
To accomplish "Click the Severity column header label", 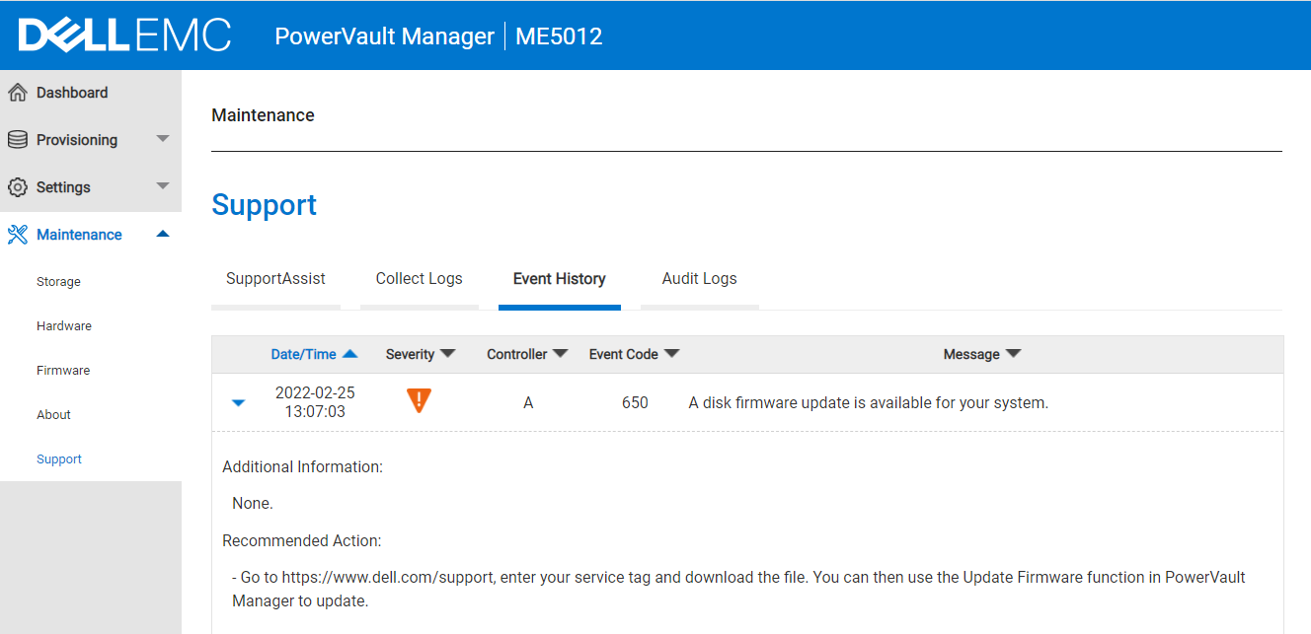I will [x=410, y=354].
